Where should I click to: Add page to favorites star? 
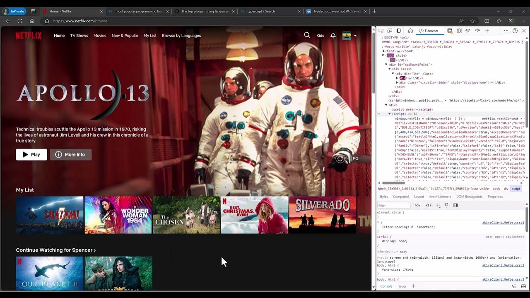click(x=472, y=21)
